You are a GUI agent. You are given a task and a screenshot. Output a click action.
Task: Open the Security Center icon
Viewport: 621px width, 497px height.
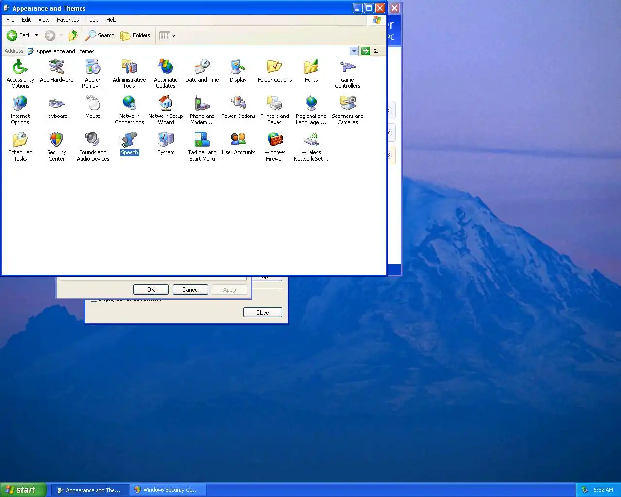[56, 146]
